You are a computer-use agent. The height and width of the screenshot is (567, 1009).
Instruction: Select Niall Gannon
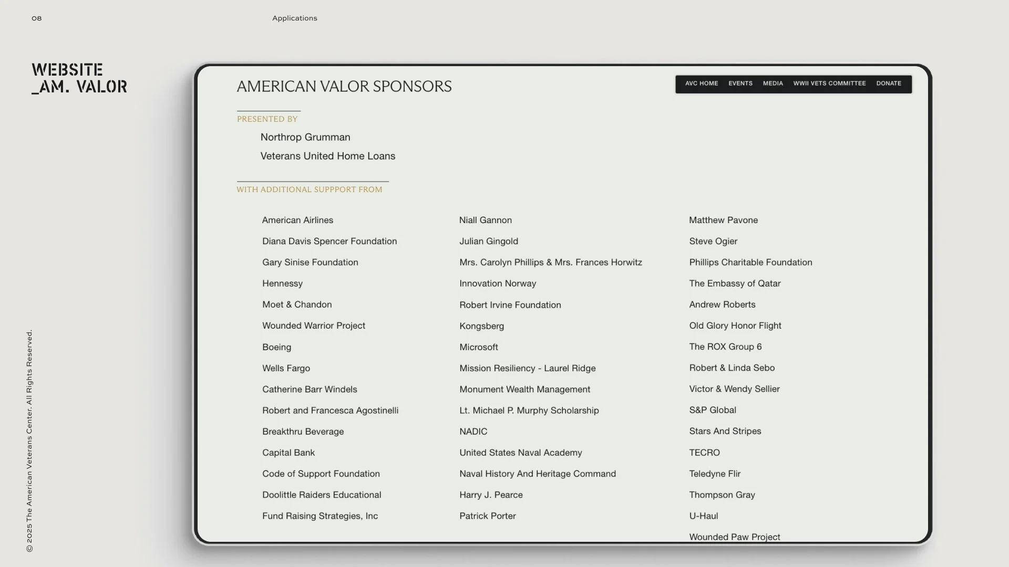pos(486,220)
